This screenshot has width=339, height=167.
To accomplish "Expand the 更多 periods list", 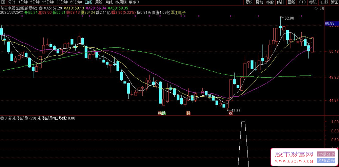I will click(134, 2).
